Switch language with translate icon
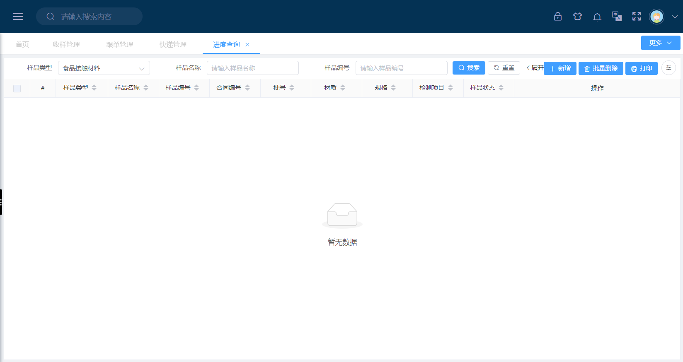Image resolution: width=683 pixels, height=362 pixels. coord(617,17)
